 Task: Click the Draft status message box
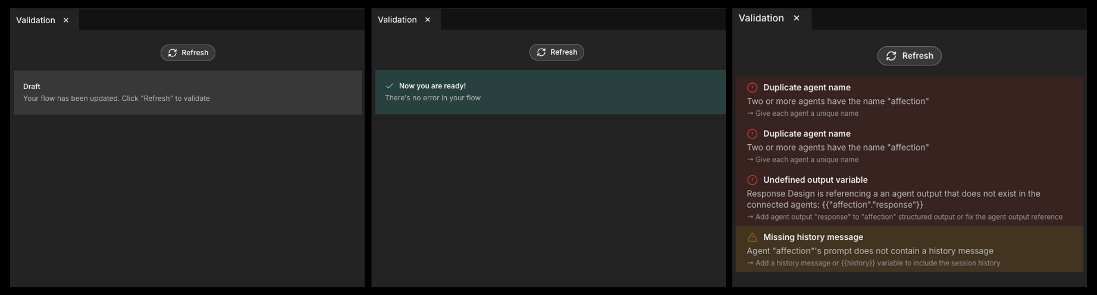(x=188, y=93)
